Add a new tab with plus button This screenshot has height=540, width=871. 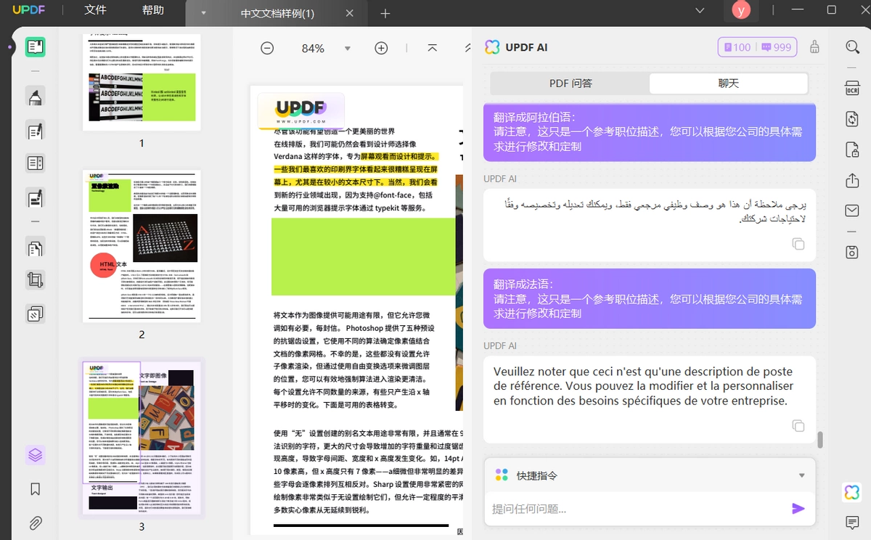click(385, 14)
